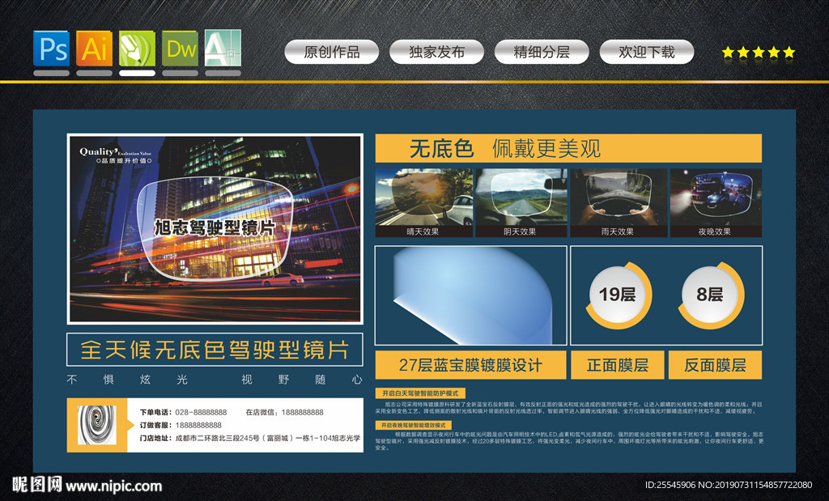829x501 pixels.
Task: Click the five-star rating
Action: tap(758, 53)
